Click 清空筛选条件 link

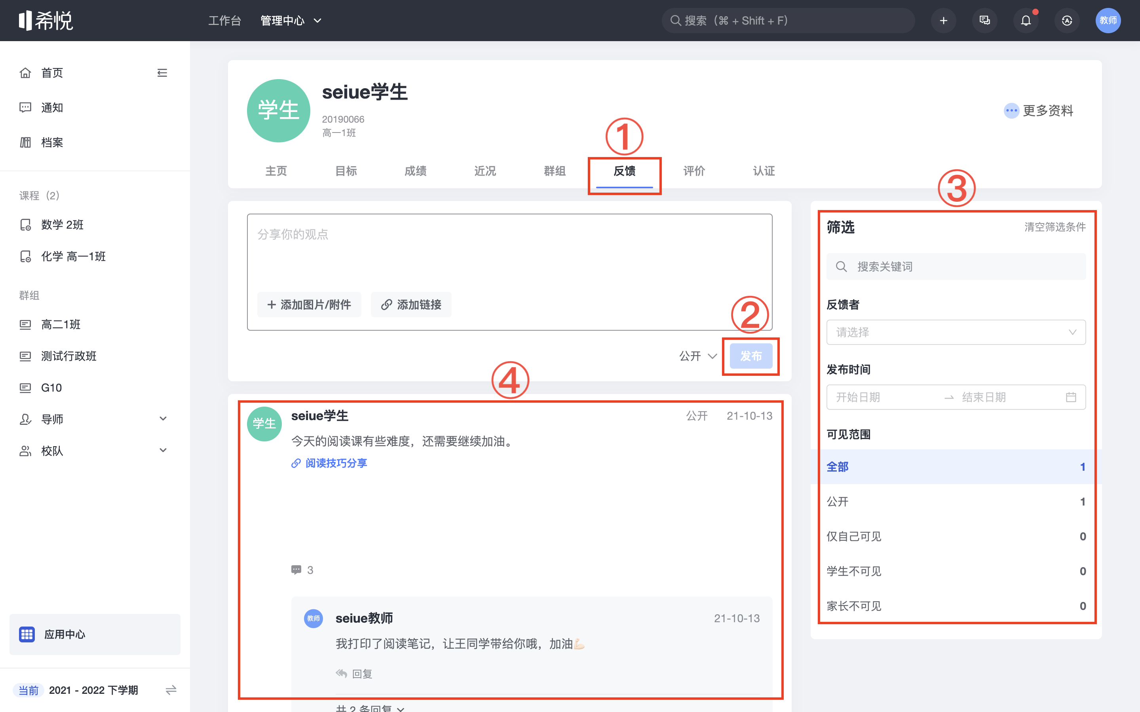click(x=1055, y=227)
